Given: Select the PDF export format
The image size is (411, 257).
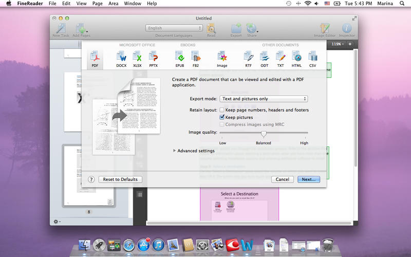Looking at the screenshot, I should pos(95,60).
